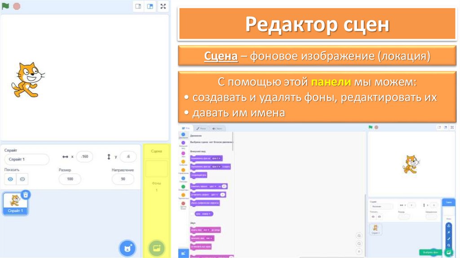Click the block palette vertical scrollbar
The height and width of the screenshot is (258, 460).
(x=233, y=142)
